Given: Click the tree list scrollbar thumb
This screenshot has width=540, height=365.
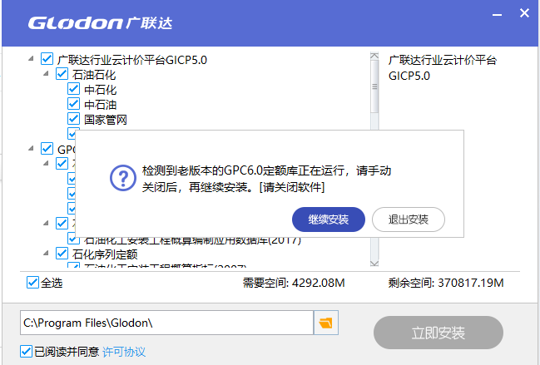Looking at the screenshot, I should [374, 86].
